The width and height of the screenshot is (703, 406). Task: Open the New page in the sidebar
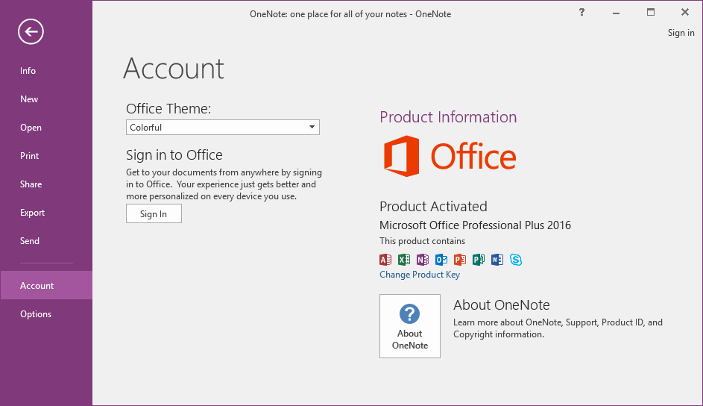tap(46, 99)
